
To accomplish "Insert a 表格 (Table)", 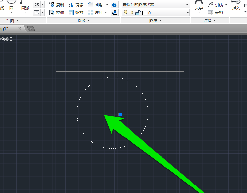I will coord(215,12).
